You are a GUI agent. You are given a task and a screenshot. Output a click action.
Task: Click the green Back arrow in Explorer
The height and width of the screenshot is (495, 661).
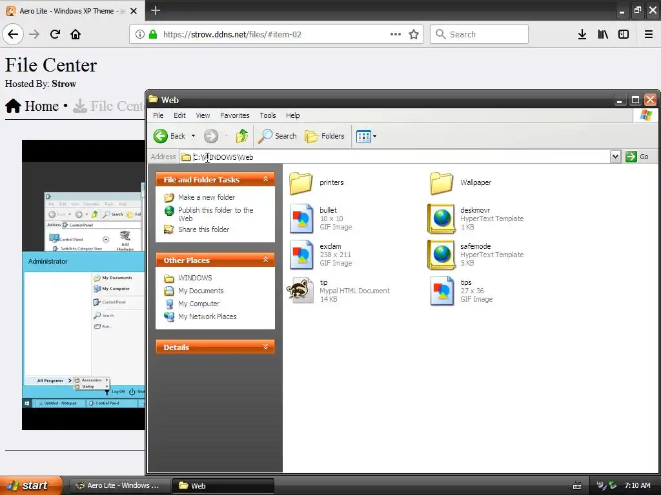point(161,136)
